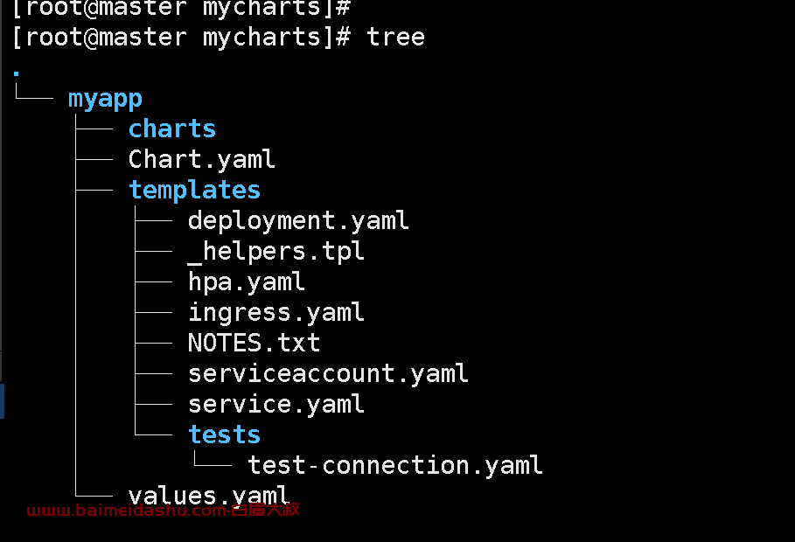Click the root dot directory entry

[x=17, y=73]
